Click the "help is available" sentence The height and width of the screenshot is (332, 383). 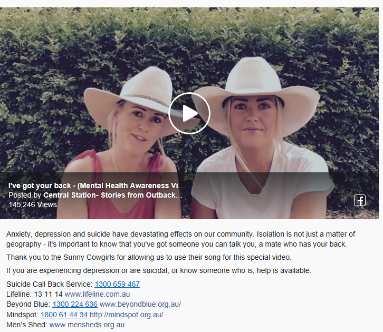pos(159,270)
